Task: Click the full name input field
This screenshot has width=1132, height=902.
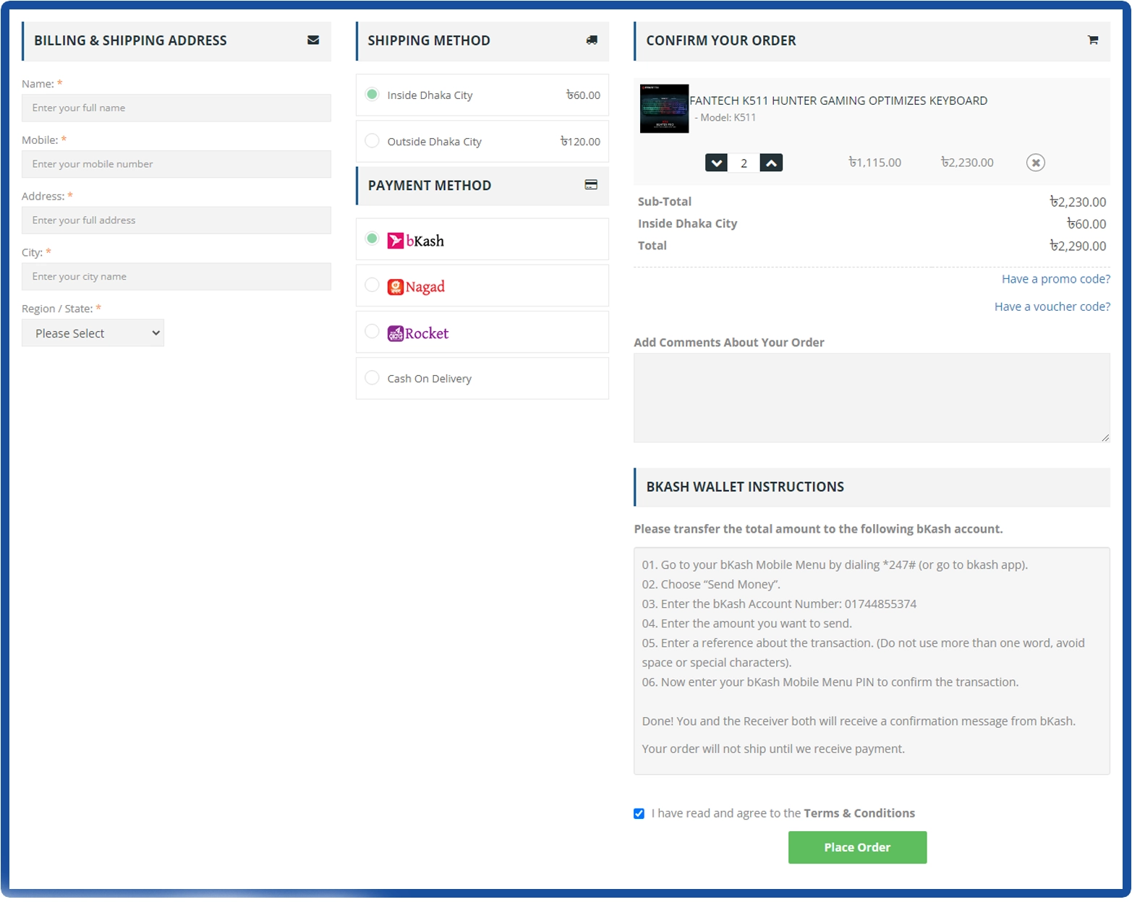Action: point(176,108)
